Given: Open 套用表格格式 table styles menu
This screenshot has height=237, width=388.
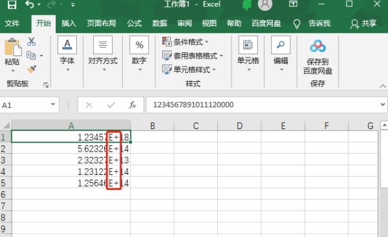Looking at the screenshot, I should pos(193,56).
